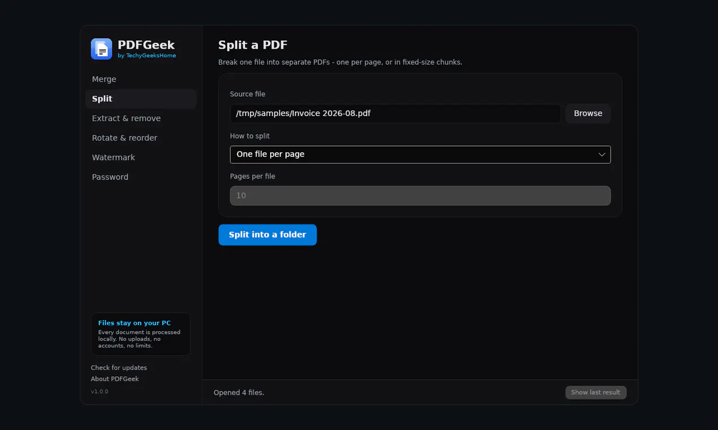
Task: Click the 'Pages per file' label
Action: [253, 177]
